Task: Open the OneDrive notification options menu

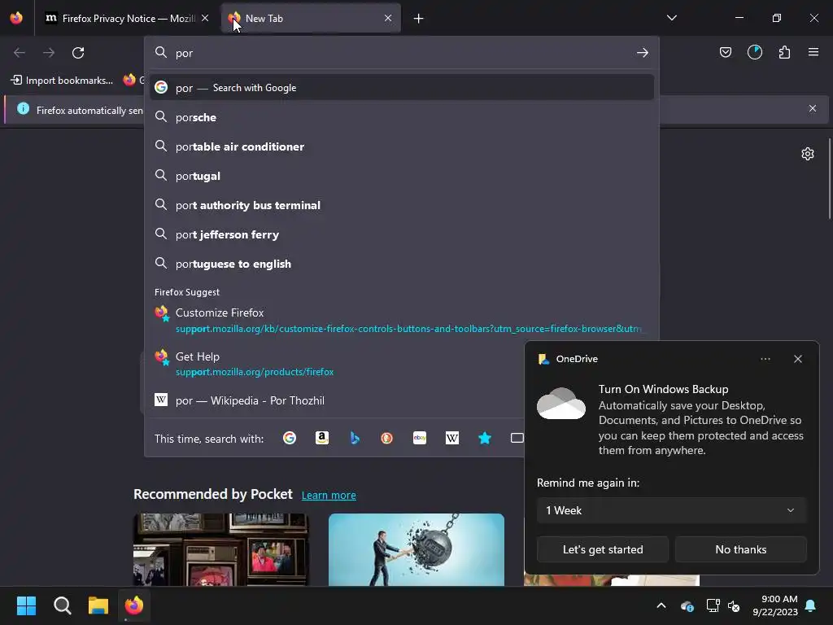Action: coord(765,359)
